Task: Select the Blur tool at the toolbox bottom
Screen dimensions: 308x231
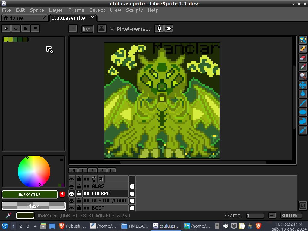Action: click(x=303, y=130)
